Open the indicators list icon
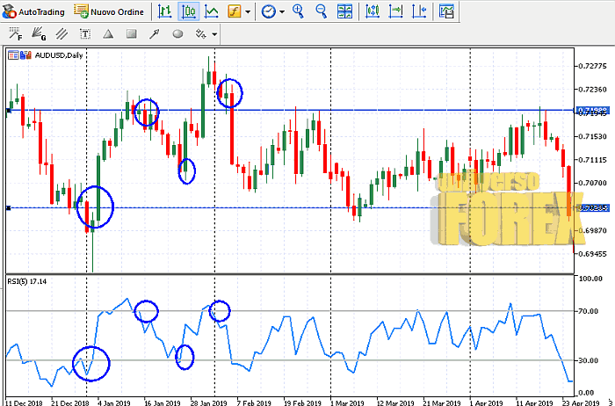The width and height of the screenshot is (615, 406). click(235, 11)
